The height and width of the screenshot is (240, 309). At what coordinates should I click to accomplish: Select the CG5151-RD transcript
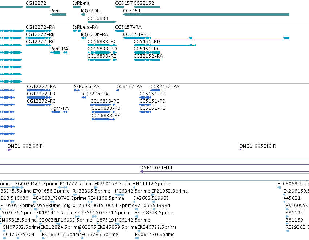click(165, 45)
